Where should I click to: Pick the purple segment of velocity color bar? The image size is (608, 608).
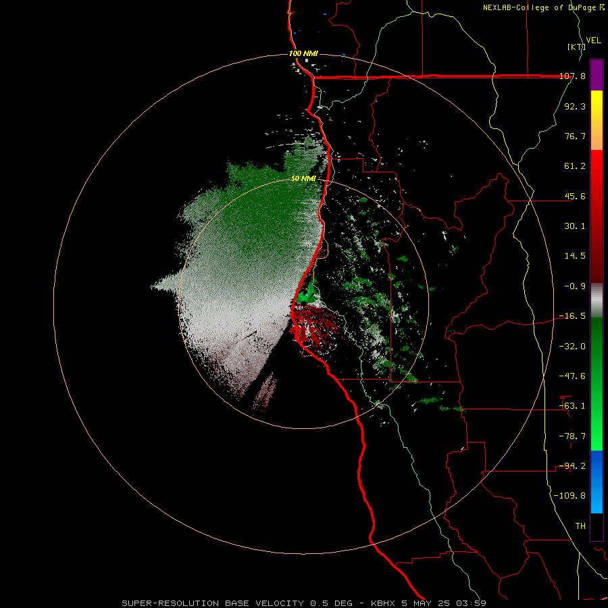[x=597, y=75]
